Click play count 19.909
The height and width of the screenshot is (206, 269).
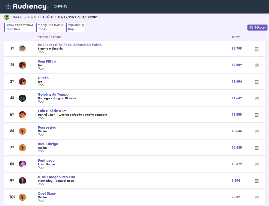(237, 65)
